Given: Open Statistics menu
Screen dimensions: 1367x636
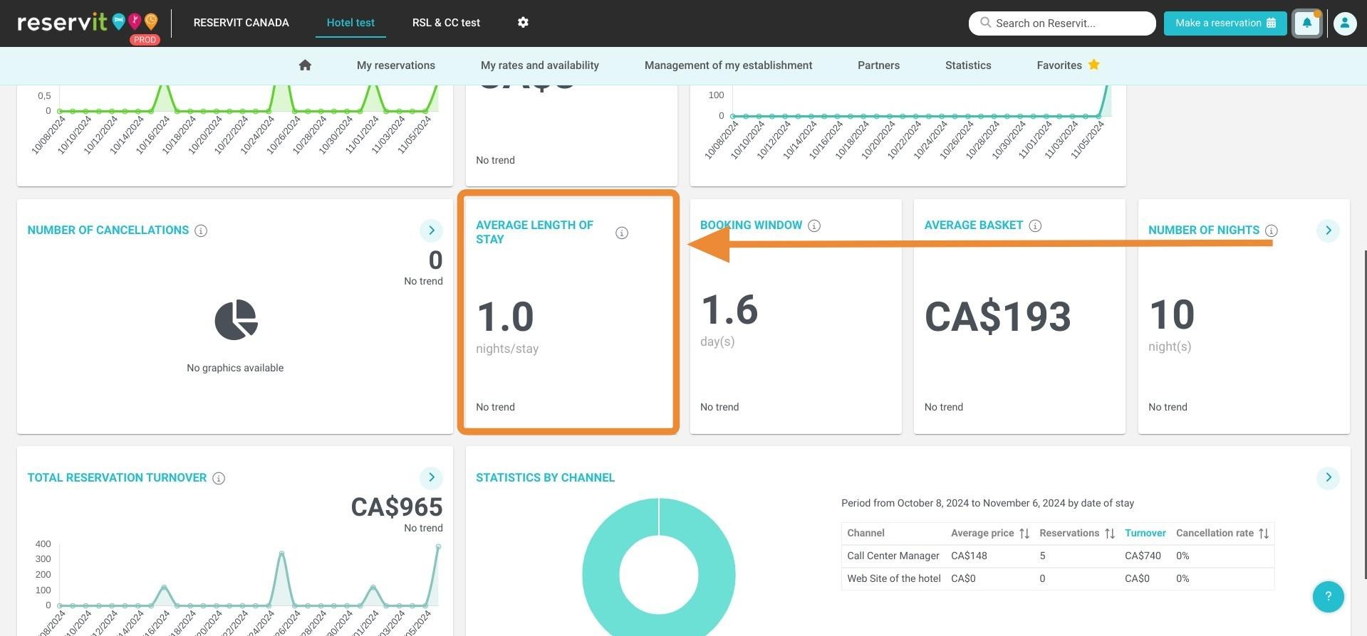Looking at the screenshot, I should tap(968, 65).
